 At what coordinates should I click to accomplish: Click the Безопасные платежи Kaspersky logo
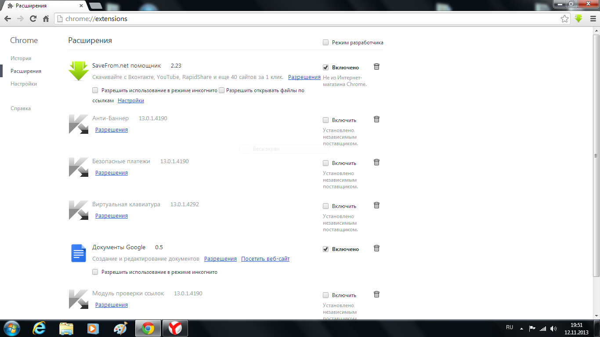pos(79,167)
